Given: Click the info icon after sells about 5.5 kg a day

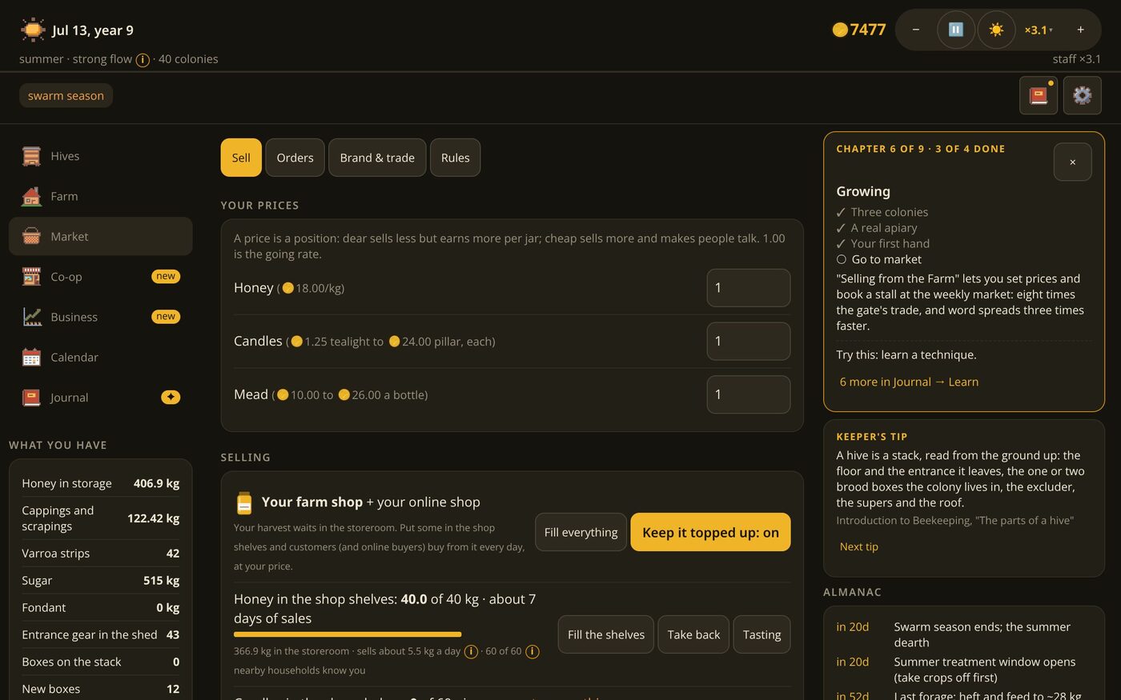Looking at the screenshot, I should click(x=471, y=652).
